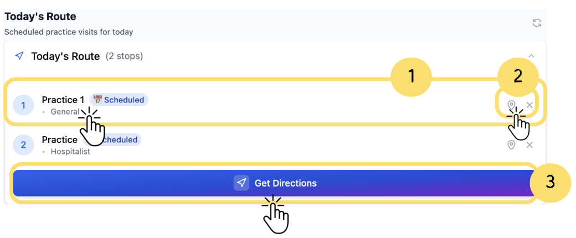Show Practice 1 location with map pin
This screenshot has height=238, width=576.
pyautogui.click(x=512, y=105)
